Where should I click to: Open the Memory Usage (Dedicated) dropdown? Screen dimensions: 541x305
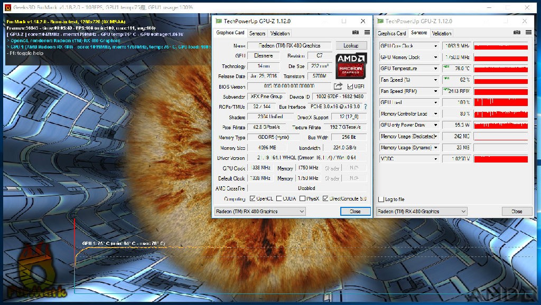pyautogui.click(x=436, y=137)
